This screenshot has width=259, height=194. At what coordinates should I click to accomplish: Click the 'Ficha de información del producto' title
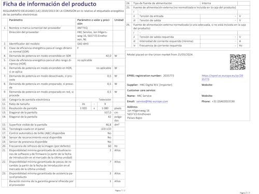click(50, 4)
